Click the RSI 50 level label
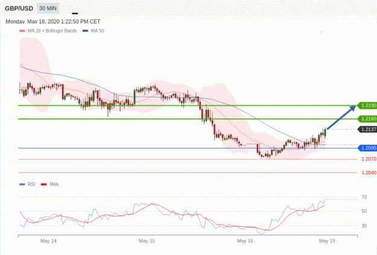Viewport: 377px width, 255px height. [364, 211]
